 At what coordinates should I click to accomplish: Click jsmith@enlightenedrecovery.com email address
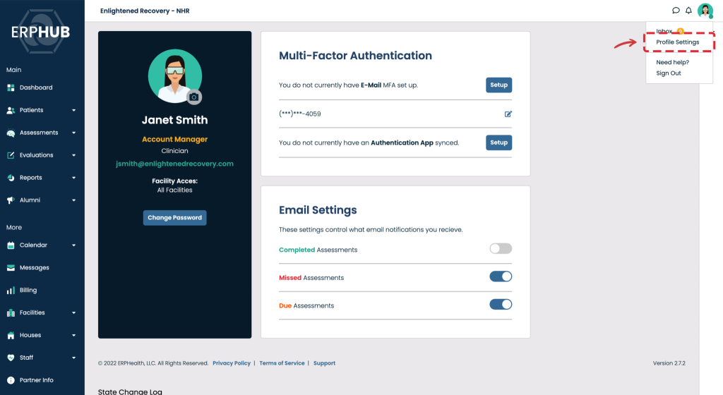point(175,164)
